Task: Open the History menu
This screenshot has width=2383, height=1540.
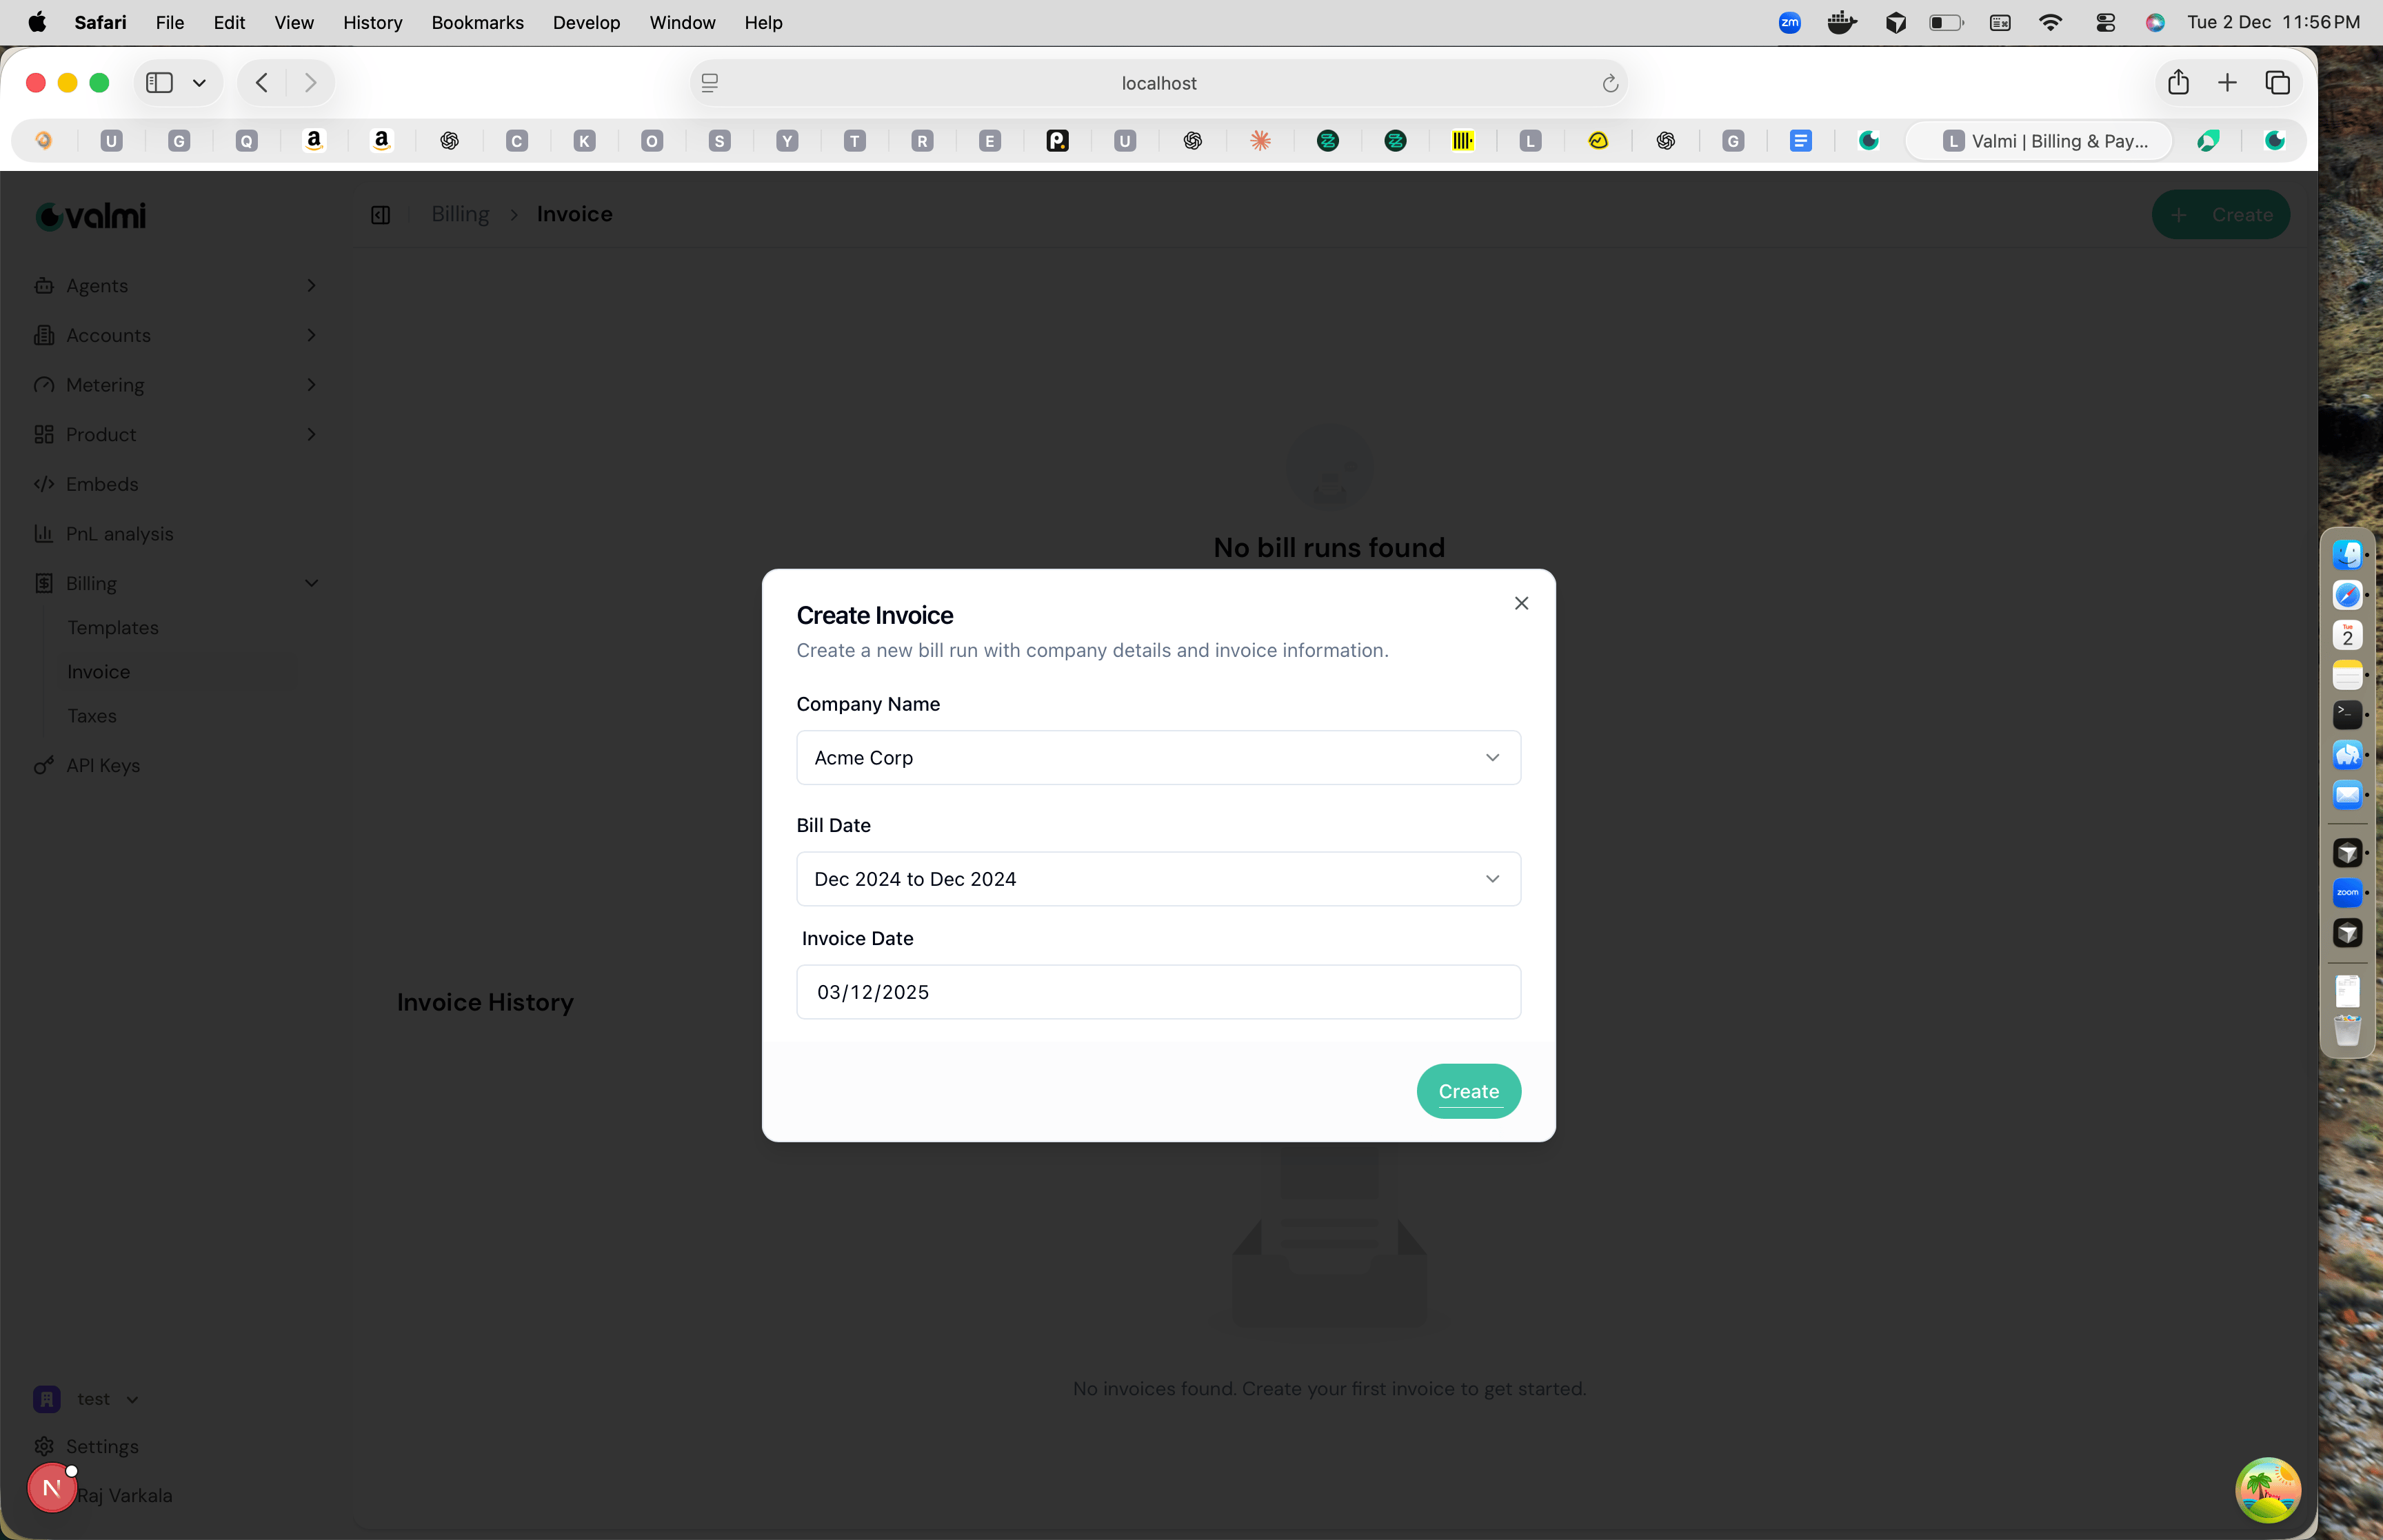Action: pyautogui.click(x=372, y=22)
